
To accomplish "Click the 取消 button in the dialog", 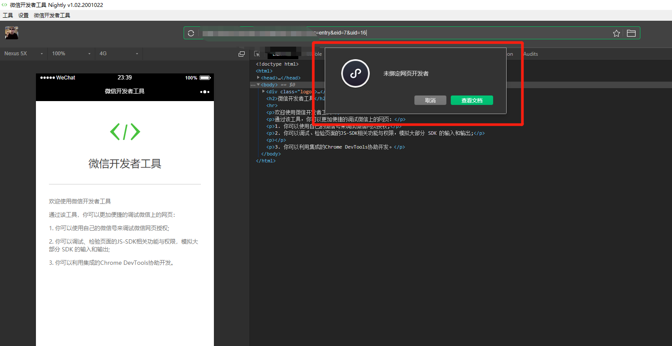I will (x=430, y=100).
